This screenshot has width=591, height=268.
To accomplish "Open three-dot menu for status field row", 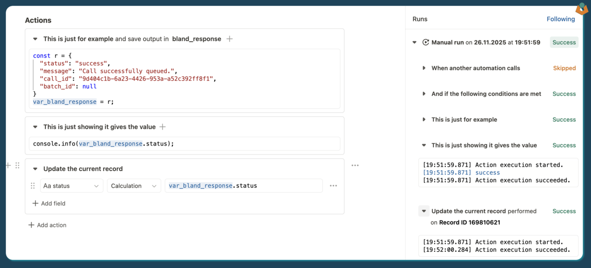I will point(333,186).
